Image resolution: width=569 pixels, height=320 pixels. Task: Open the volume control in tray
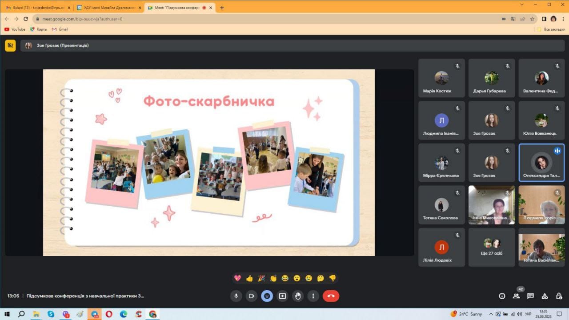tap(518, 314)
